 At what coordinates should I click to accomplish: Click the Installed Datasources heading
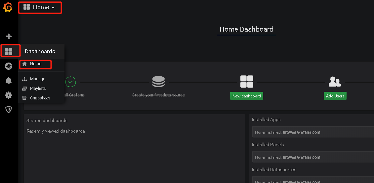coord(274,170)
